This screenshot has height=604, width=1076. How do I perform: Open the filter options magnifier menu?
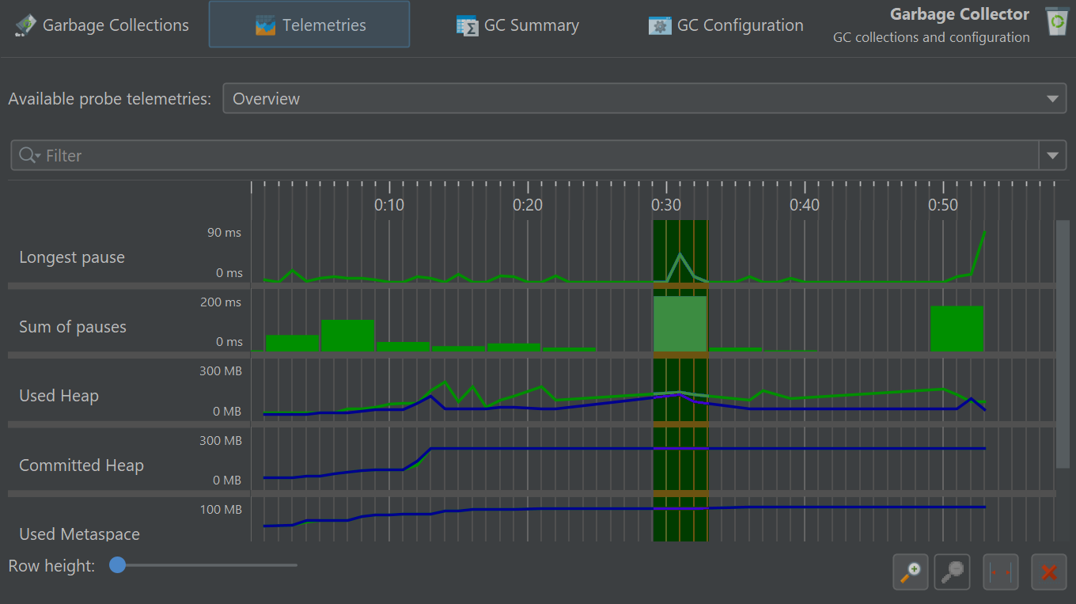[29, 155]
